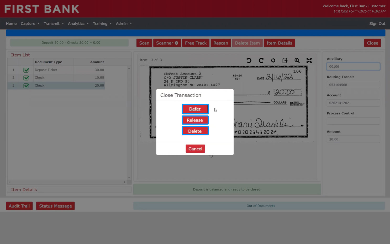Screen dimensions: 390x244
Task: Click the view back of document icon
Action: (285, 60)
